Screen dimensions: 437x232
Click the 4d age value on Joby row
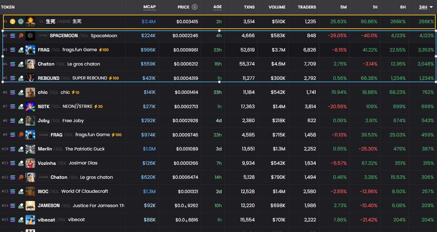click(218, 121)
